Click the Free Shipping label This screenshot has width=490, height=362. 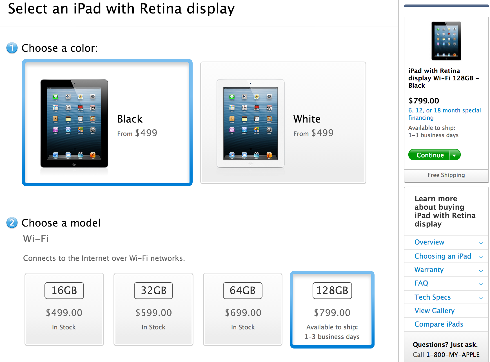pyautogui.click(x=446, y=175)
